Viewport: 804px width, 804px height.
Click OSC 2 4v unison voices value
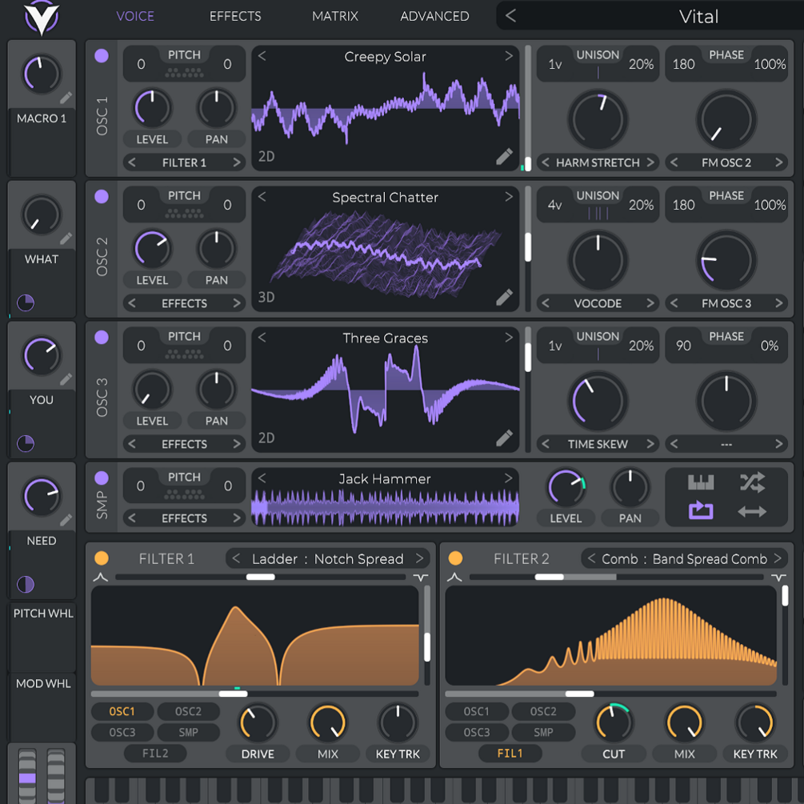click(x=555, y=205)
